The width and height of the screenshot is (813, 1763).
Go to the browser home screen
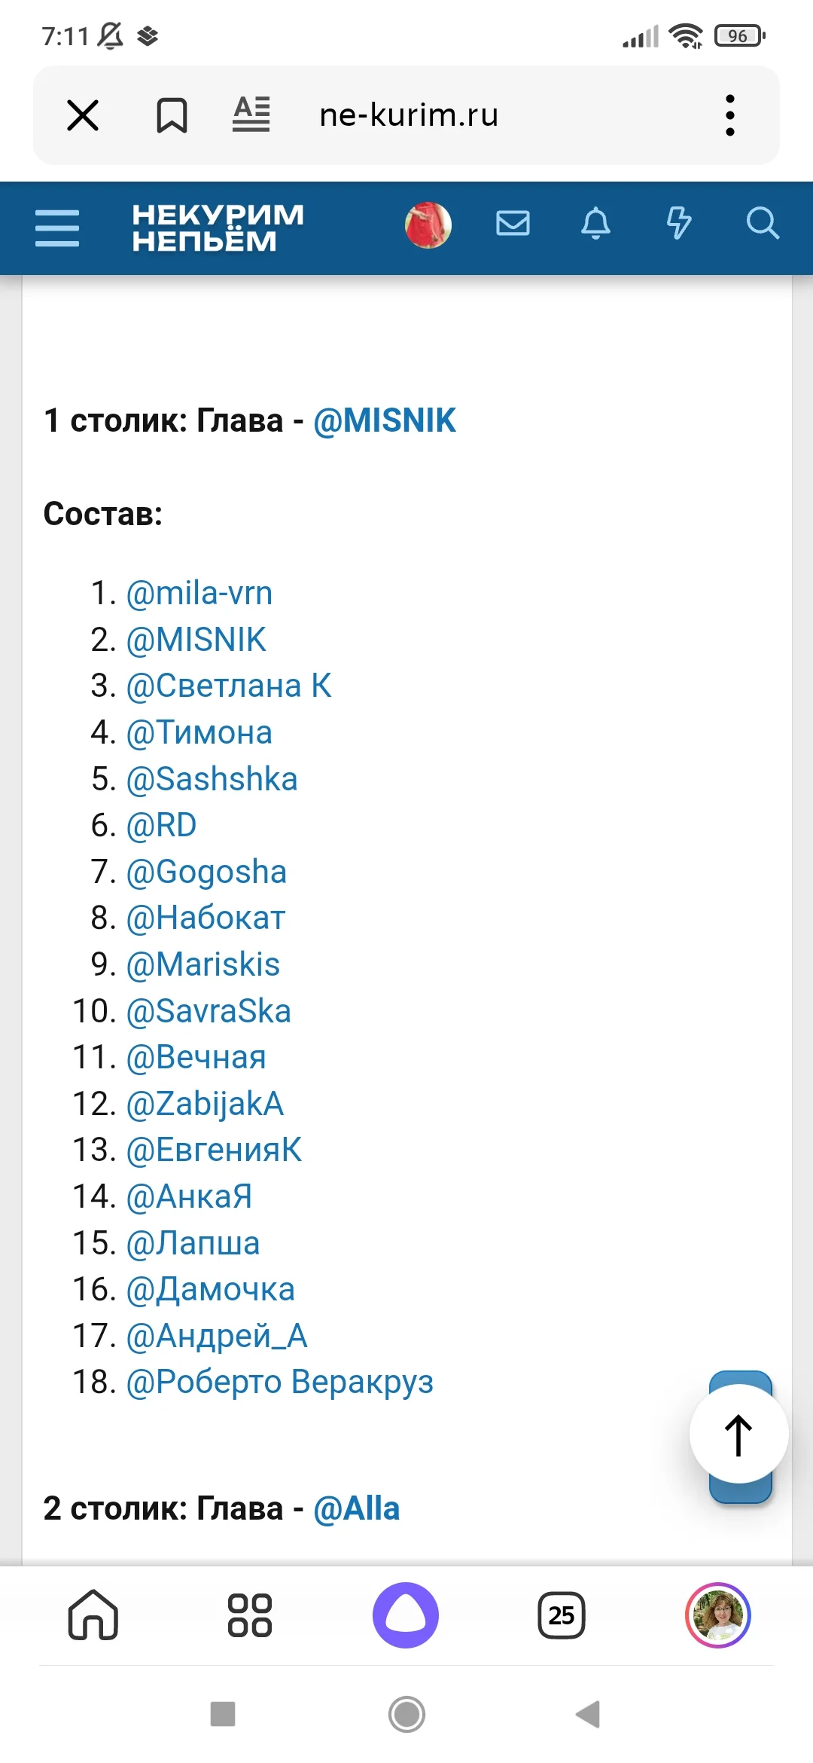click(93, 1615)
